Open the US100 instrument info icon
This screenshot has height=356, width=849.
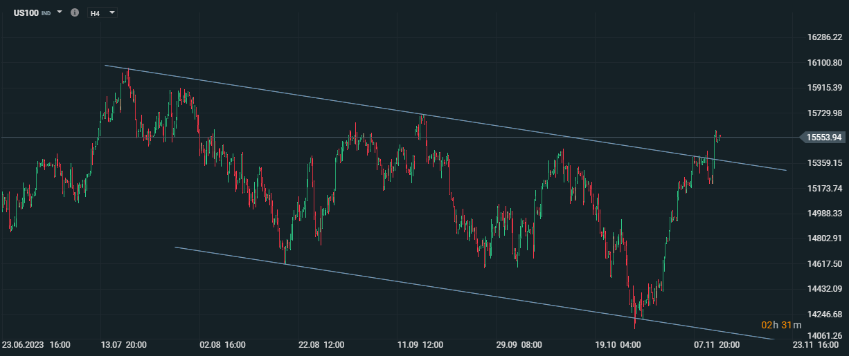tap(75, 12)
